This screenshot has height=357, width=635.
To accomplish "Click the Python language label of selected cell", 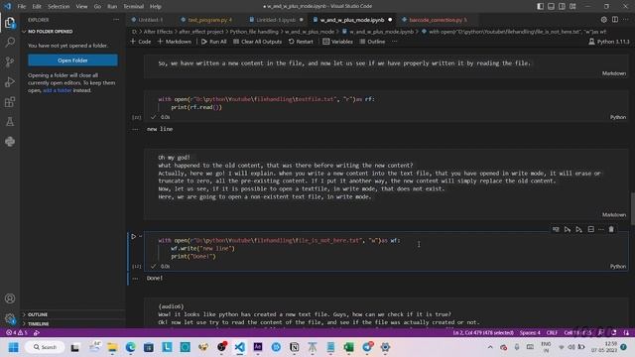I will (618, 267).
